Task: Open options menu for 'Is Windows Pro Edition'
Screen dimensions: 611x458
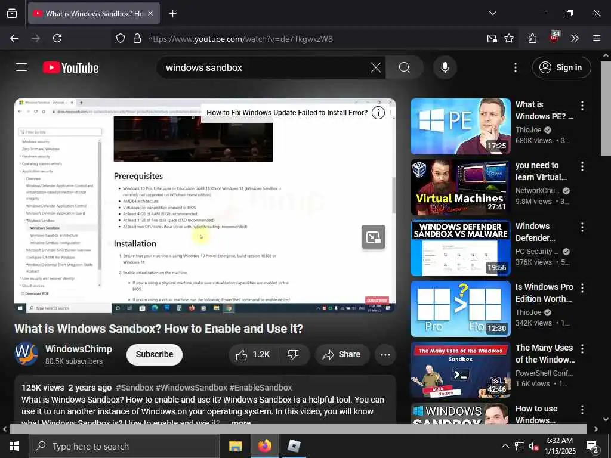Action: point(582,288)
